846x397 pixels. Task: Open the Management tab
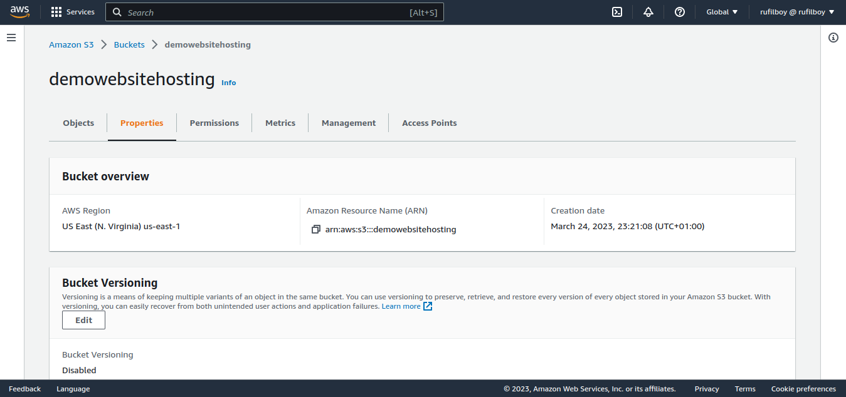pos(349,123)
